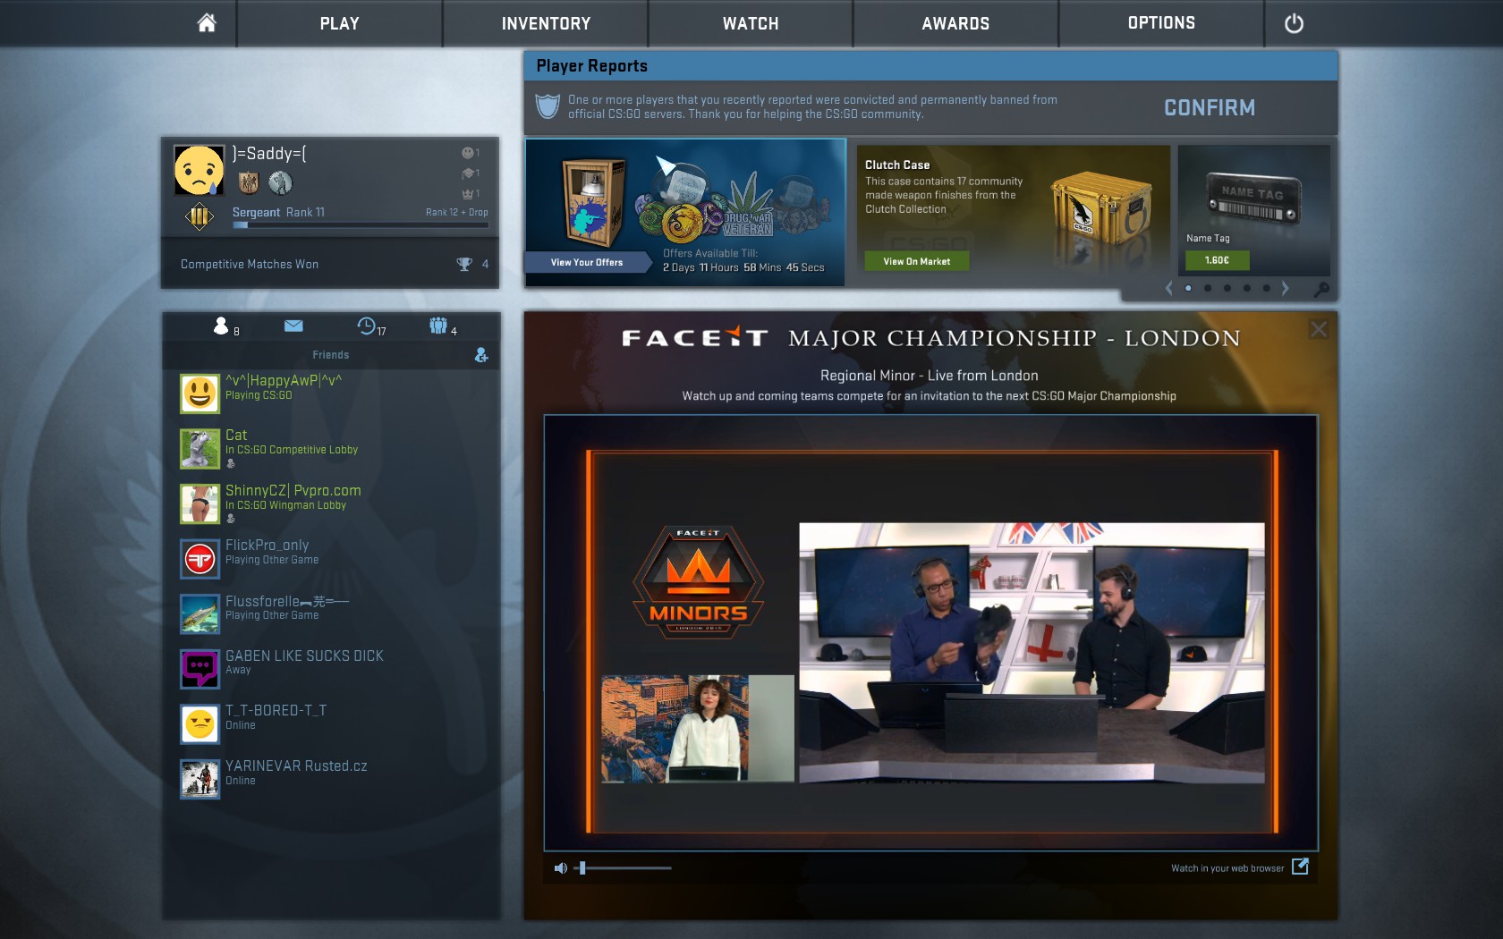The width and height of the screenshot is (1503, 939).
Task: Open the PLAY menu
Action: click(x=339, y=23)
